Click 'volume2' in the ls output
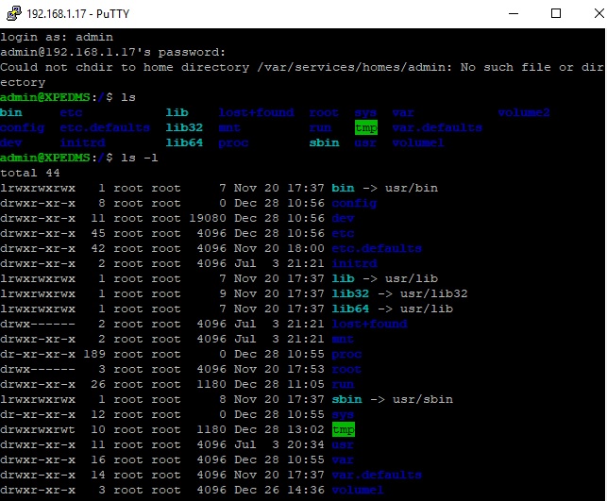 [524, 112]
